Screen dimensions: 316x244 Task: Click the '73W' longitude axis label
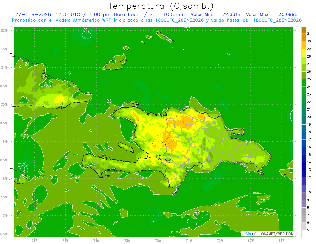pyautogui.click(x=127, y=240)
